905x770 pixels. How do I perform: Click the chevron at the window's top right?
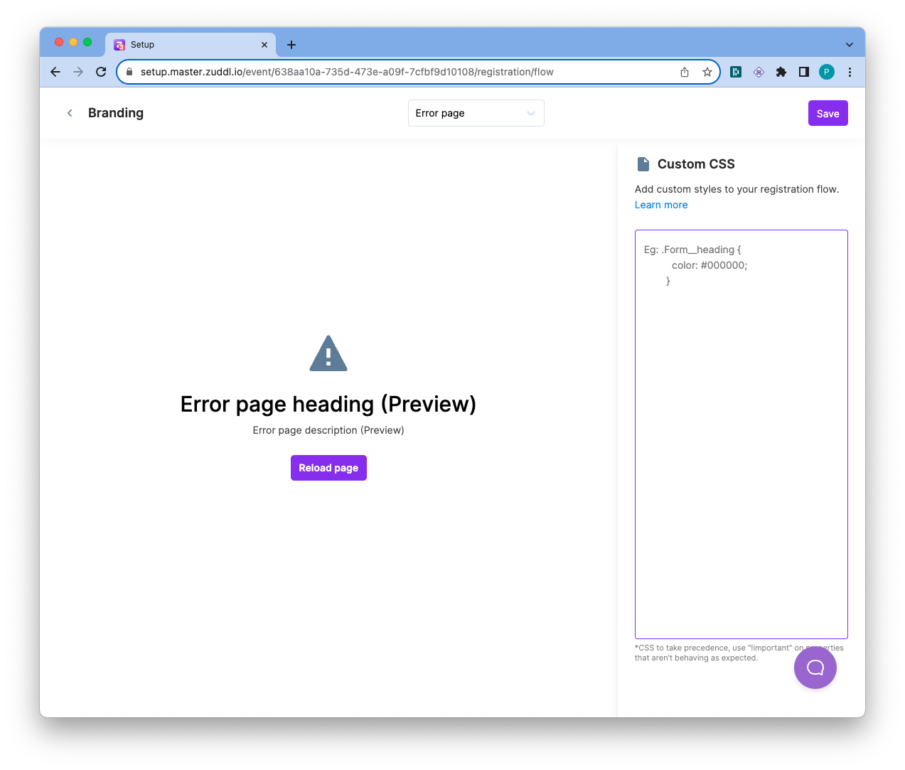[x=849, y=44]
